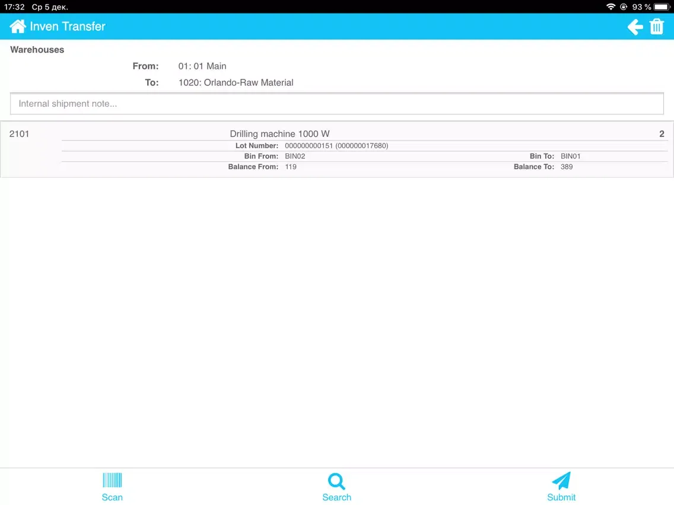Screen dimensions: 674x505
Task: Tap the Bin From value BIN02
Action: 295,156
